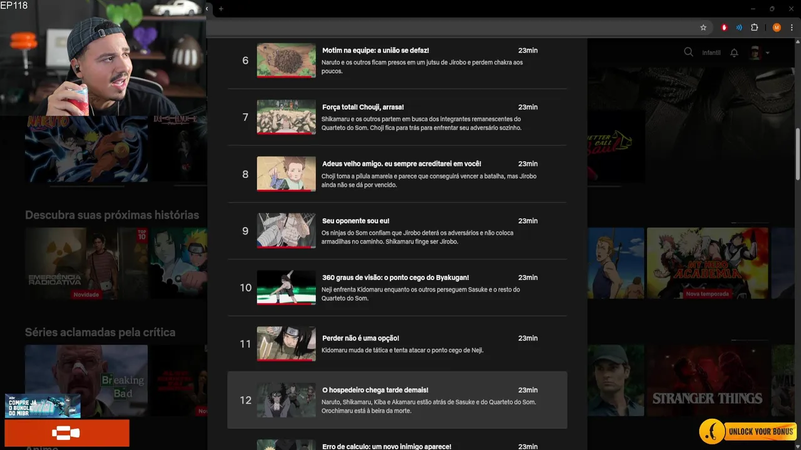Click the Novidade badge on Emergência Radioativa
Viewport: 801px width, 450px height.
coord(86,294)
